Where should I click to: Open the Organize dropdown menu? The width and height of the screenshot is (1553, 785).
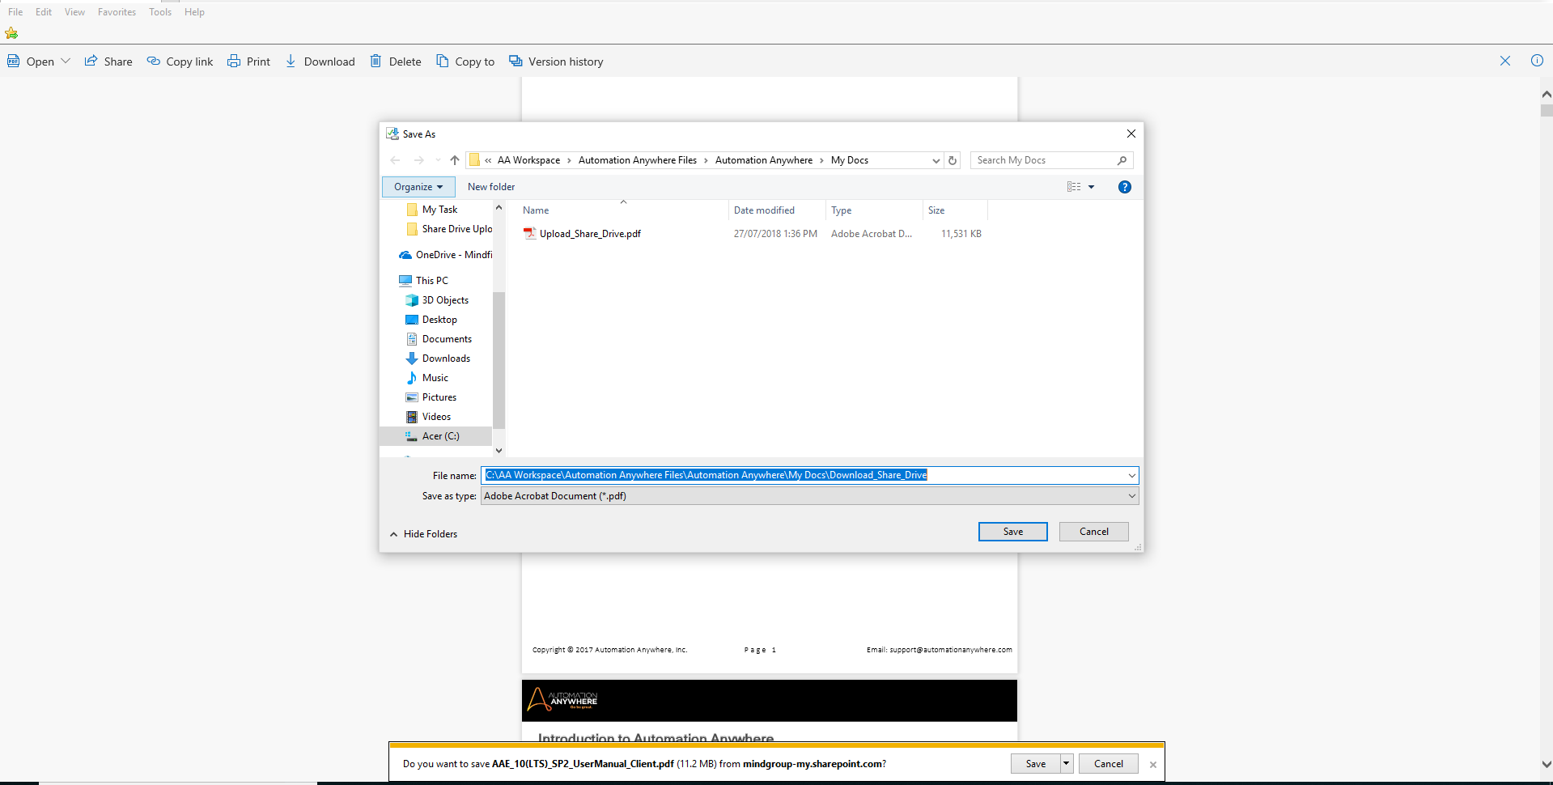(x=418, y=187)
